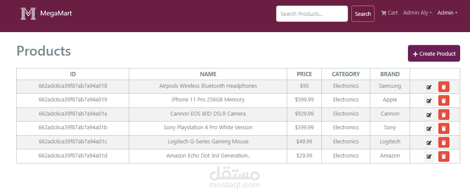Delete the iPhone 11 Pro product
Viewport: 470px width, 193px height.
pyautogui.click(x=443, y=101)
